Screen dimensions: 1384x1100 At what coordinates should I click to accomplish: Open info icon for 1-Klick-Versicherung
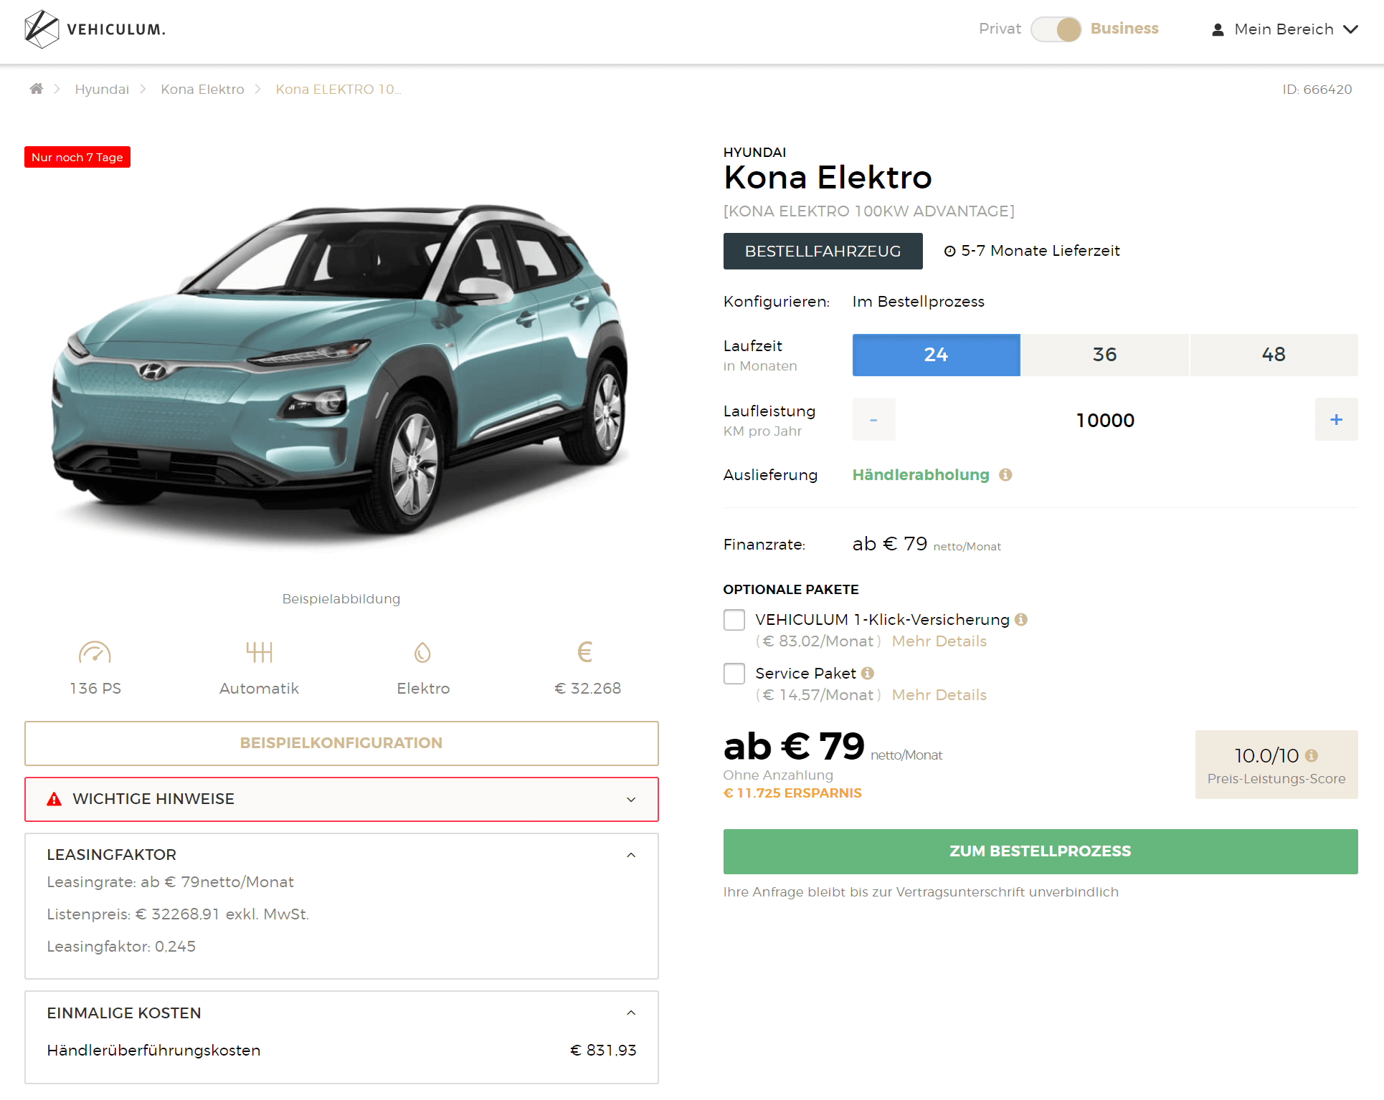click(x=1021, y=619)
